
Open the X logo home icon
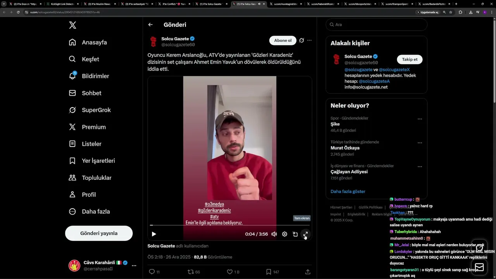72,25
